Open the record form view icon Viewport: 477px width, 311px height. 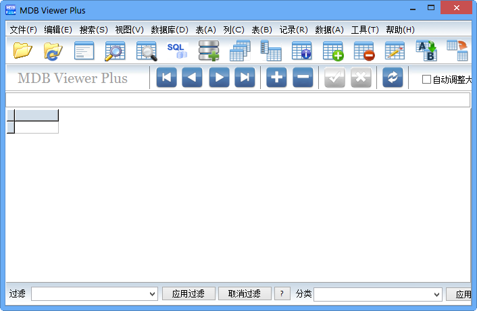tap(84, 51)
